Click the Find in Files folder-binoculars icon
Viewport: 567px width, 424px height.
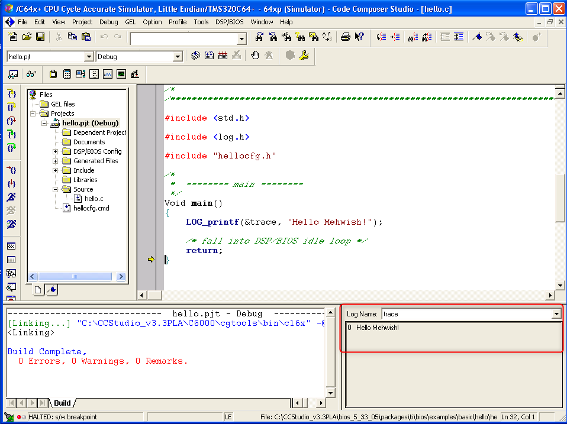pyautogui.click(x=314, y=37)
